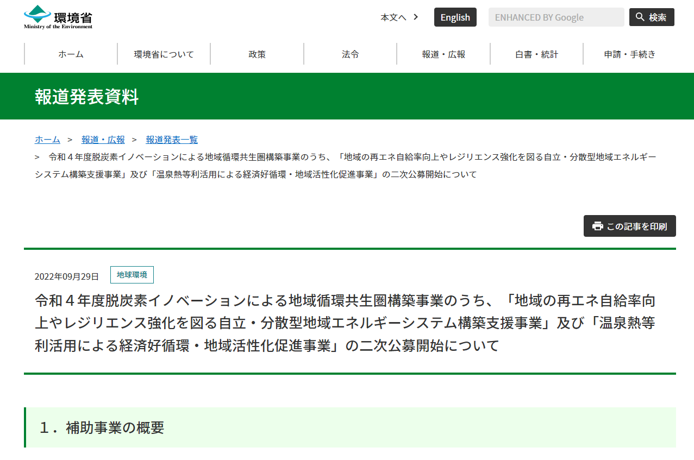Open the 報道発表一覧 breadcrumb link
694x460 pixels.
172,140
